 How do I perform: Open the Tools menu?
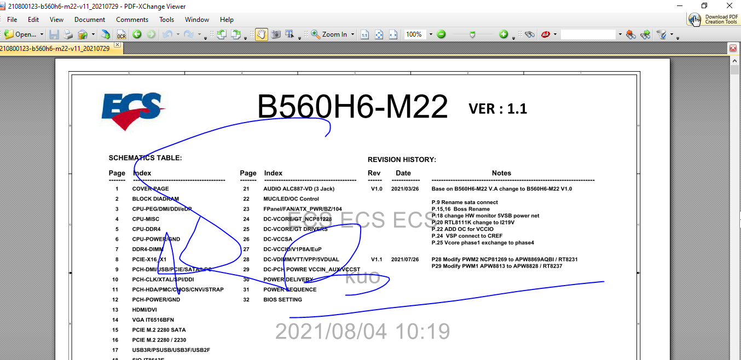coord(167,19)
